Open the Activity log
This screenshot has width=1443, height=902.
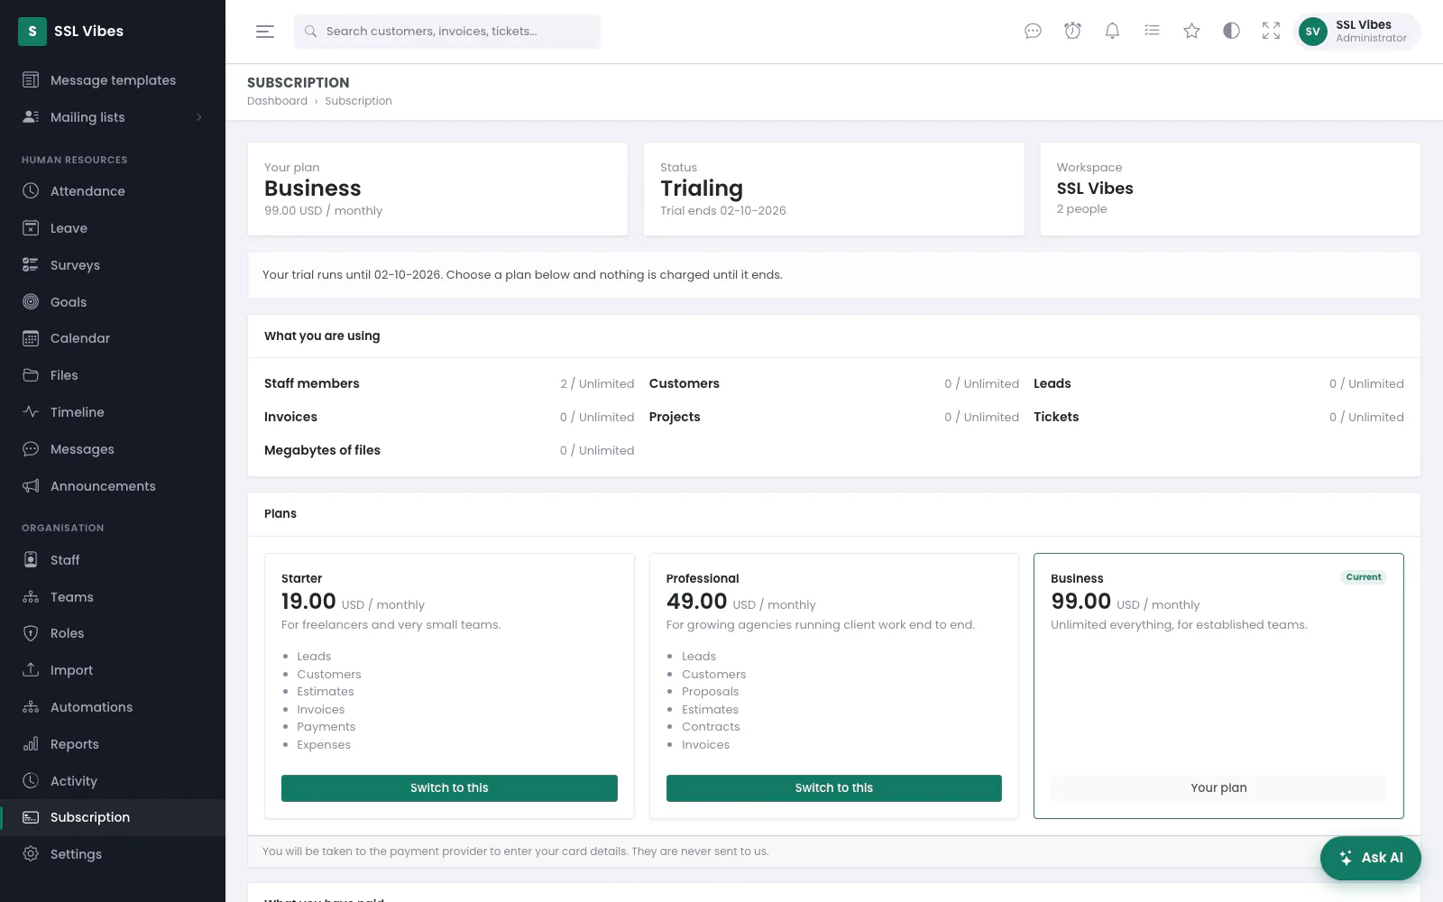113,781
